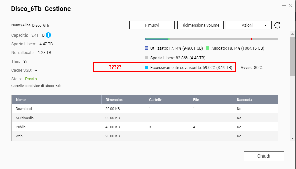Click the green Allocato legend square
The image size is (296, 169).
(208, 48)
